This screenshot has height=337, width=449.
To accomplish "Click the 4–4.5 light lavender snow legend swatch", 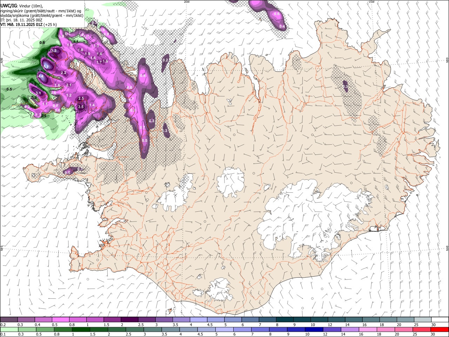I will click(198, 320).
